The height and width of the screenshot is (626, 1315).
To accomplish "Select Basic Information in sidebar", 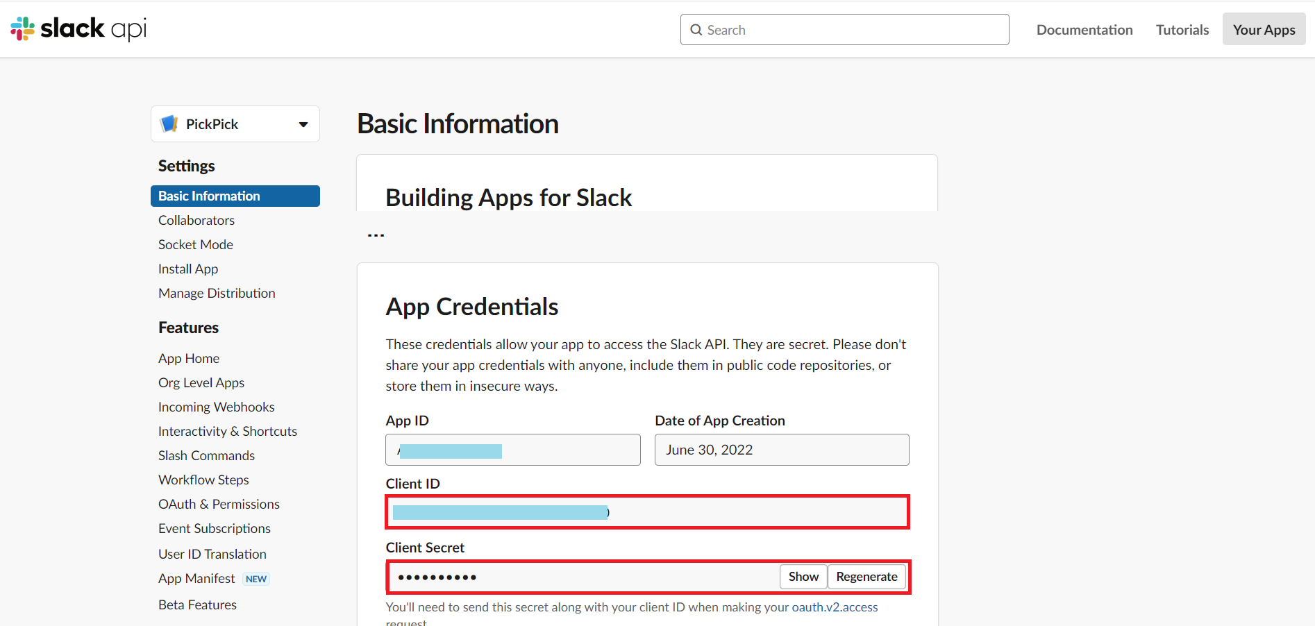I will pos(235,196).
